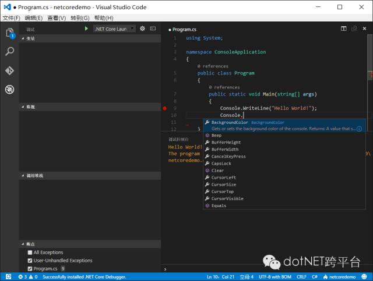Select the Beep suggestion
The image size is (373, 281).
click(284, 136)
